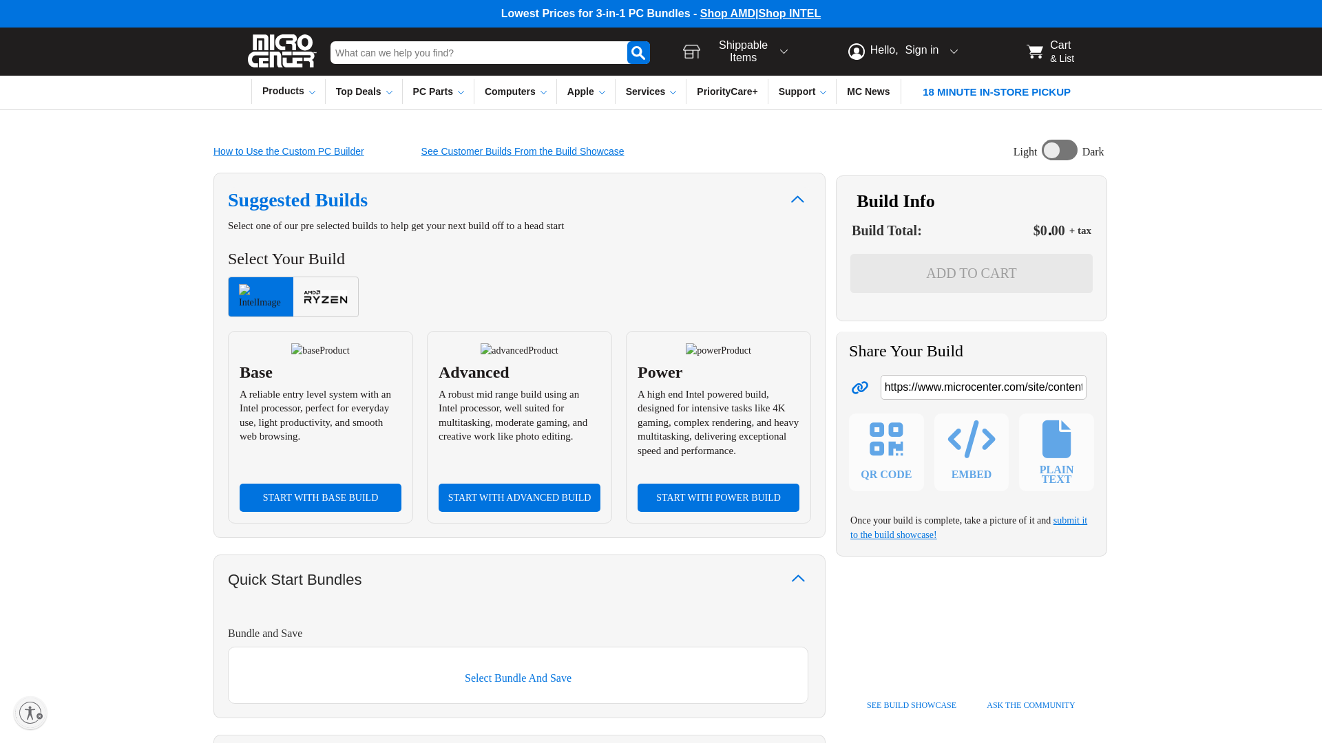Click the Micro Center logo
1322x743 pixels.
282,51
